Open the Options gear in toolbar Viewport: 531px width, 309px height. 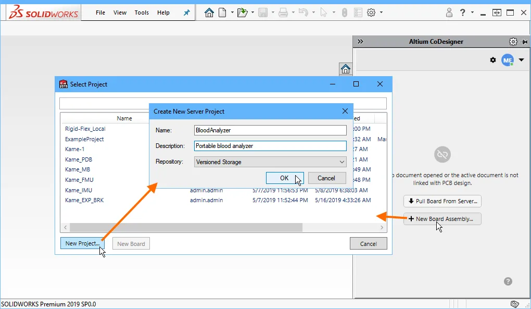(x=371, y=13)
